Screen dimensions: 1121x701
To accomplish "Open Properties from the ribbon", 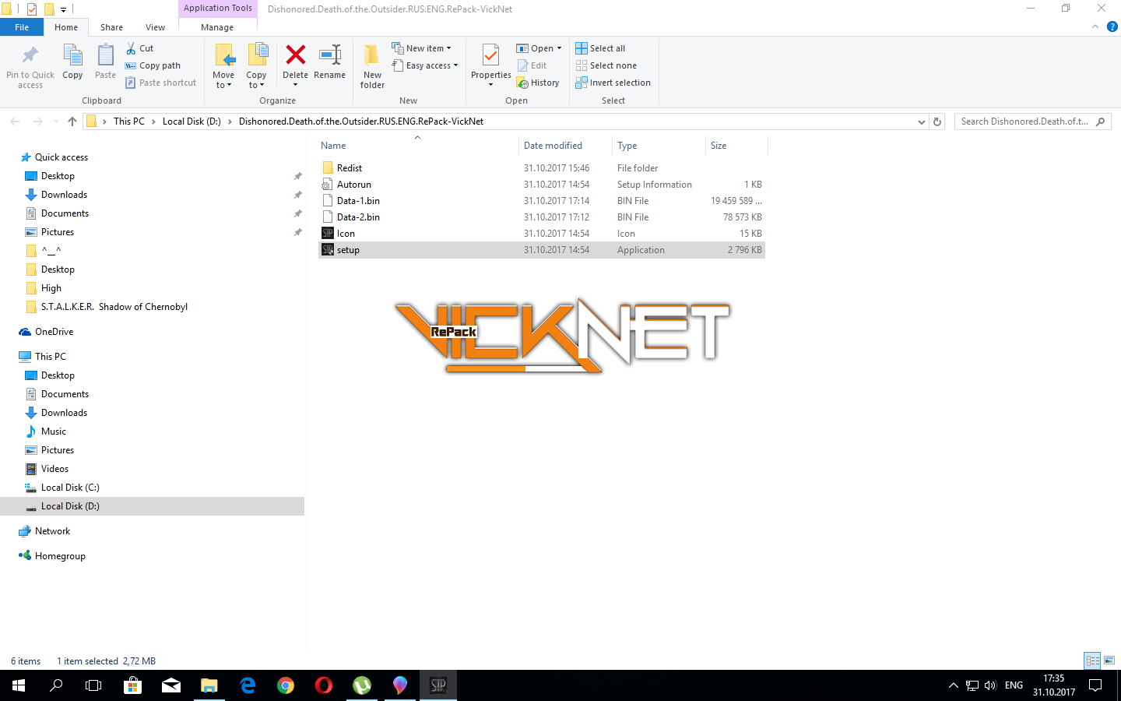I will pyautogui.click(x=490, y=58).
